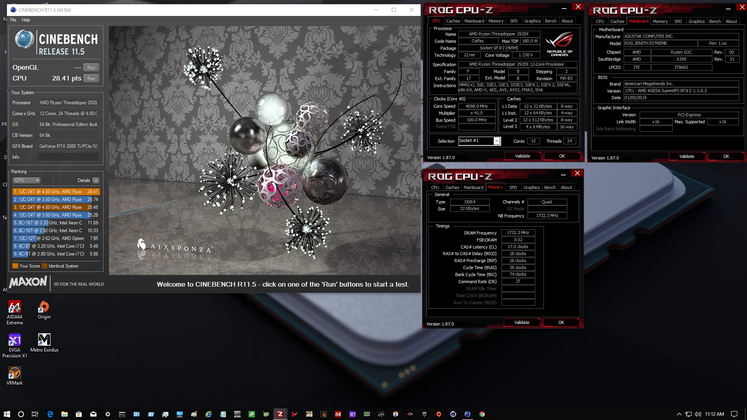The image size is (747, 420).
Task: Open the Paint taskbar icon
Action: [x=194, y=414]
